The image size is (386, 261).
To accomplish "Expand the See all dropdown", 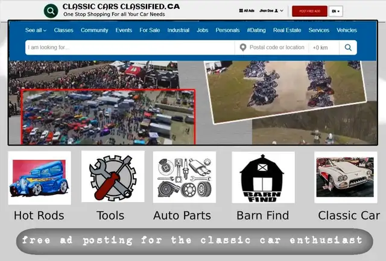I will [36, 30].
